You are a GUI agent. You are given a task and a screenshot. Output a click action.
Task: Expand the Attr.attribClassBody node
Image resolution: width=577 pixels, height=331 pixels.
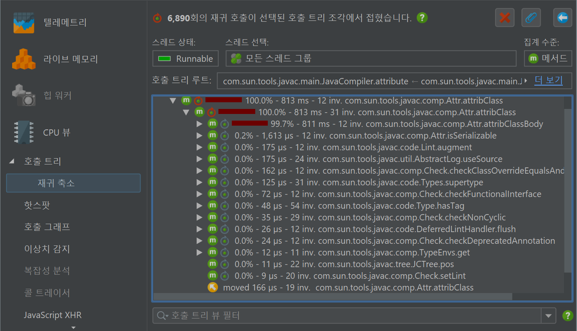(199, 124)
